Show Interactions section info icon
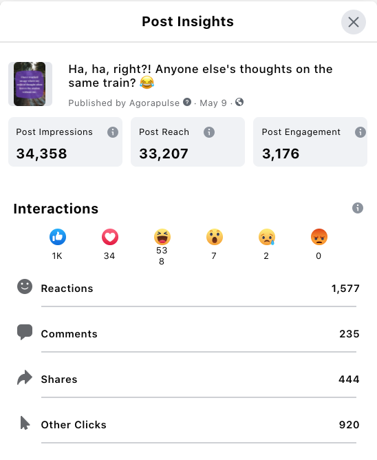This screenshot has height=460, width=377. pos(357,208)
